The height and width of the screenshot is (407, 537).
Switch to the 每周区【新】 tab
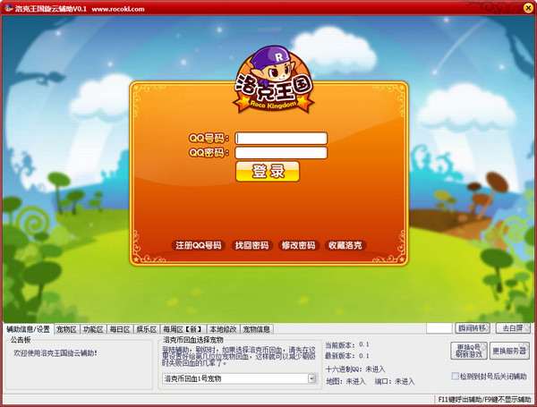coord(183,329)
